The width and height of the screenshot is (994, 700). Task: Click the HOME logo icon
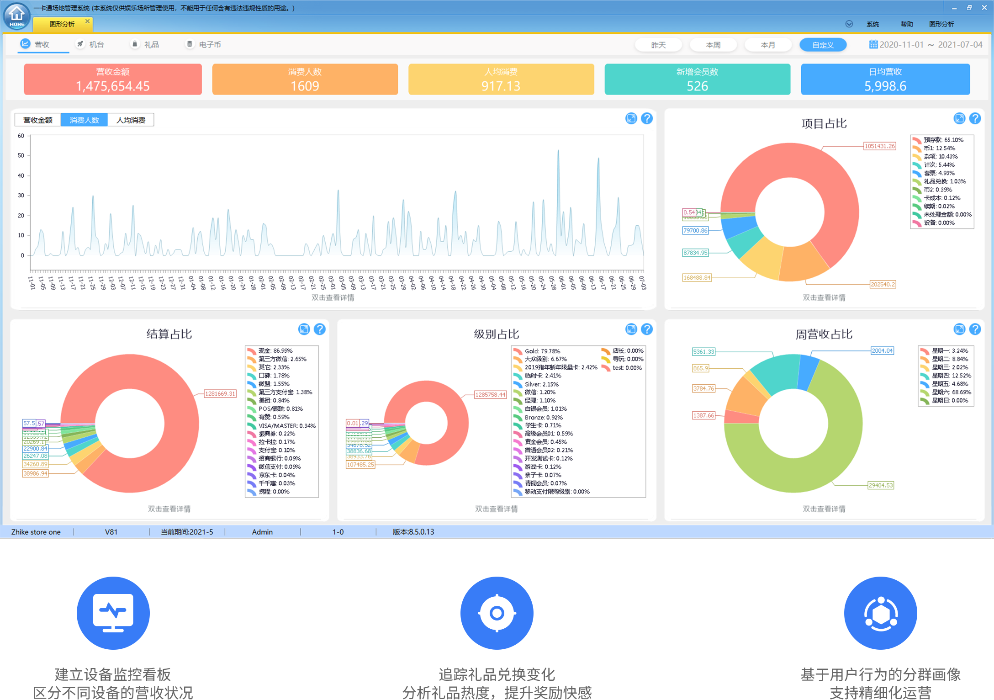[17, 16]
